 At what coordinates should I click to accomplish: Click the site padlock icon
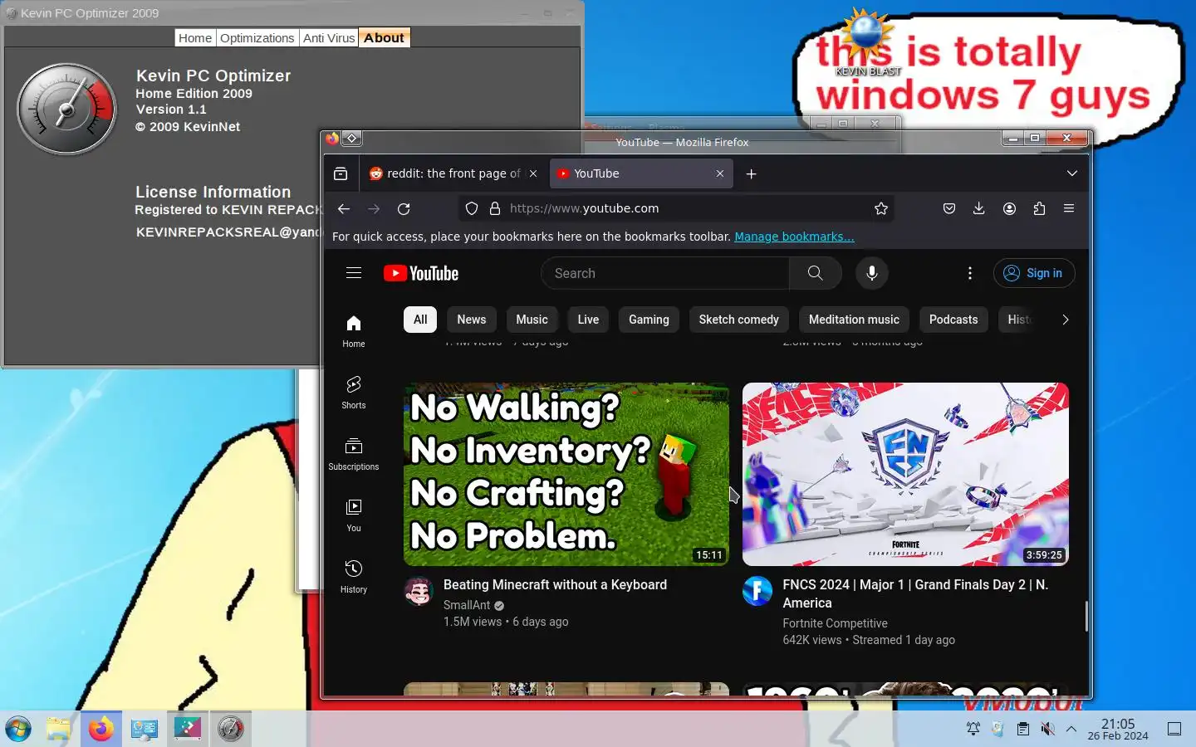pos(495,209)
